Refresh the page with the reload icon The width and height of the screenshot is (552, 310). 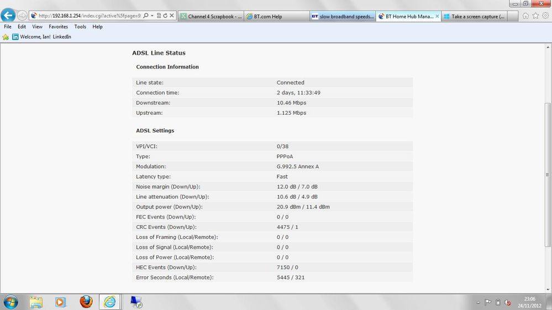165,16
